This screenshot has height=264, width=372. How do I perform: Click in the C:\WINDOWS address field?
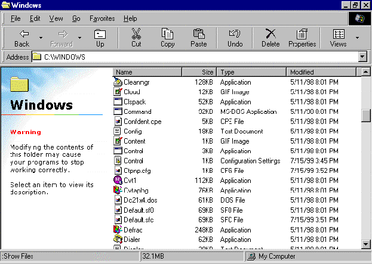point(197,57)
